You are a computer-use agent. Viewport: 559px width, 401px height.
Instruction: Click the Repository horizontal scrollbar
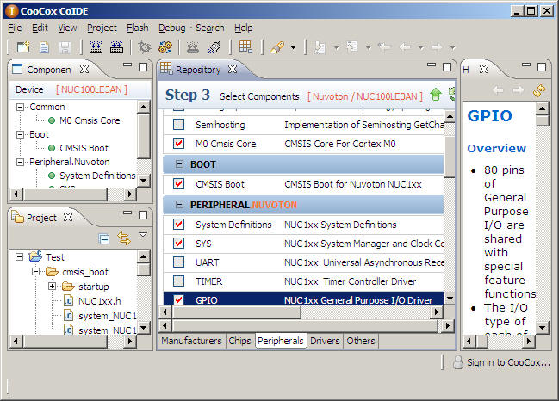click(301, 324)
